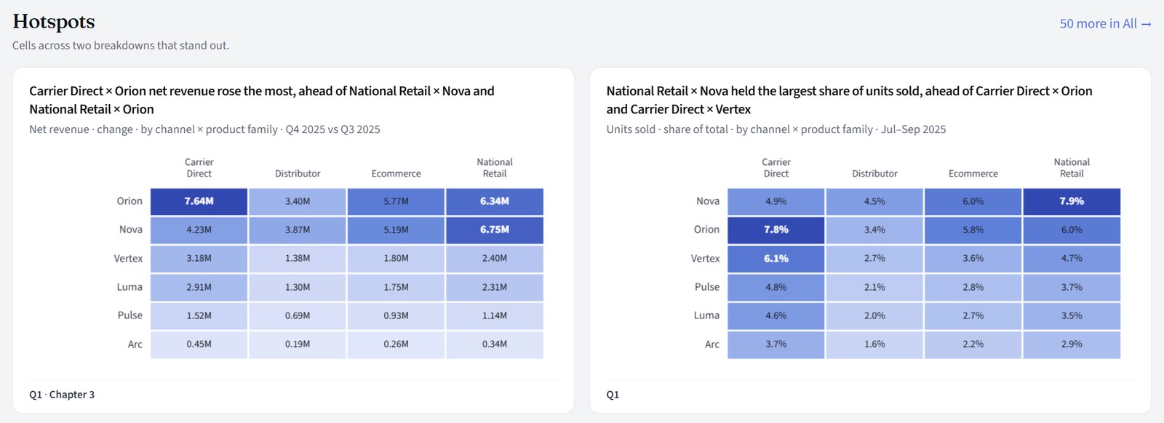This screenshot has height=423, width=1164.
Task: Click the 3.87M Nova Distributor cell
Action: pos(298,230)
